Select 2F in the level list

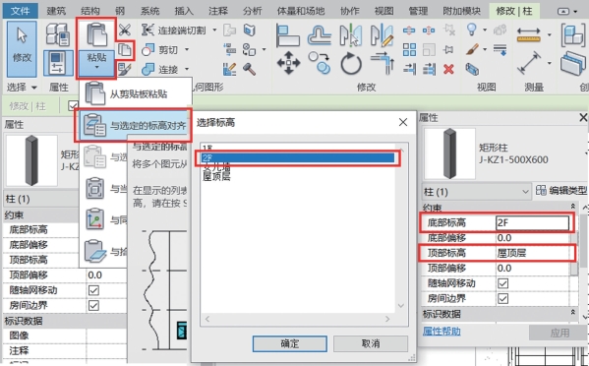click(x=298, y=157)
